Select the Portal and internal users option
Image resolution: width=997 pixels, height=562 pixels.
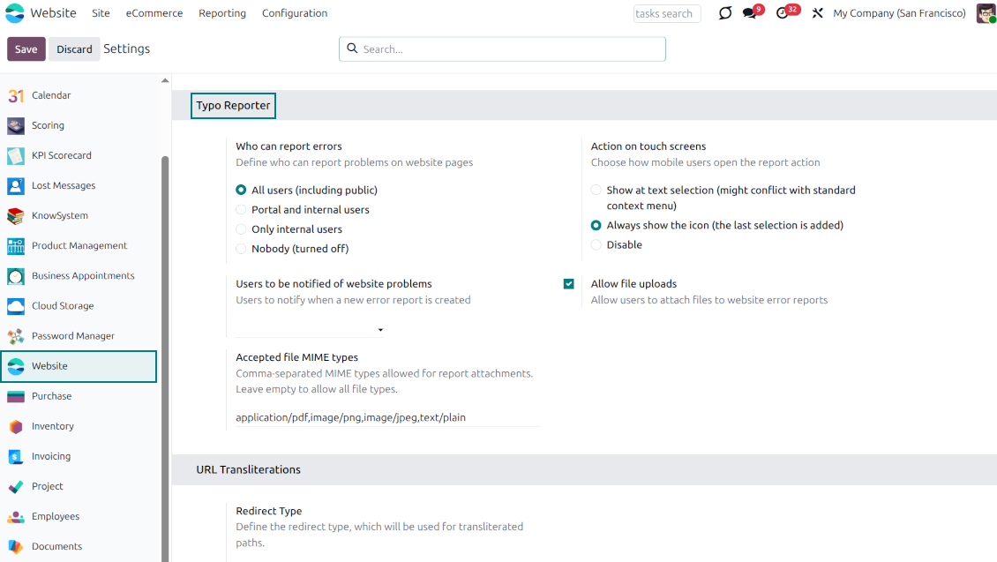tap(240, 209)
